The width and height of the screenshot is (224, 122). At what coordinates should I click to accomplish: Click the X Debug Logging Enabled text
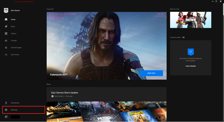click(24, 2)
